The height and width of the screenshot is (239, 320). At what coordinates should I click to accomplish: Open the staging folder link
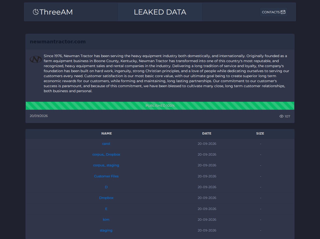click(x=106, y=230)
